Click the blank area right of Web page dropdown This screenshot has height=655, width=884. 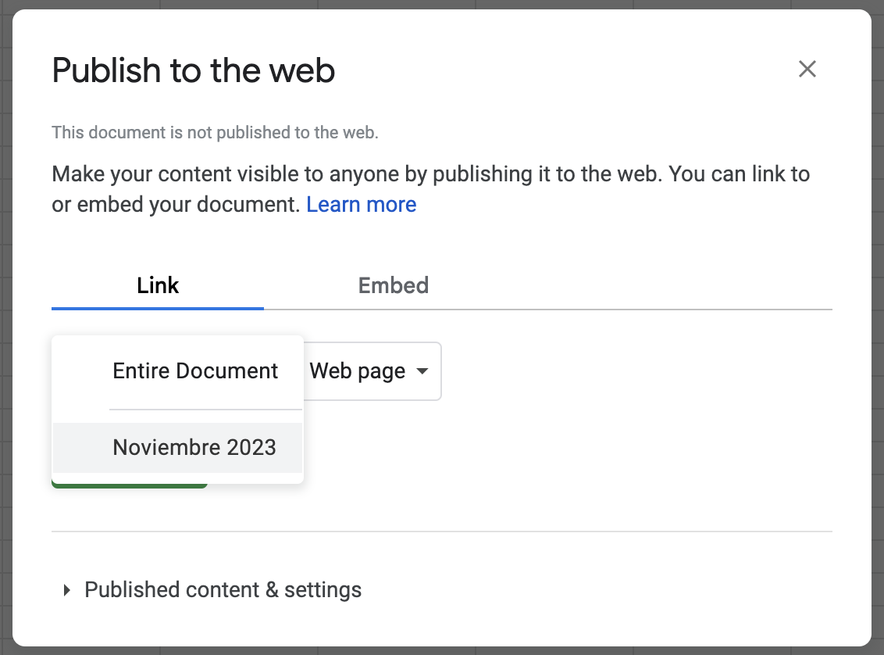625,370
